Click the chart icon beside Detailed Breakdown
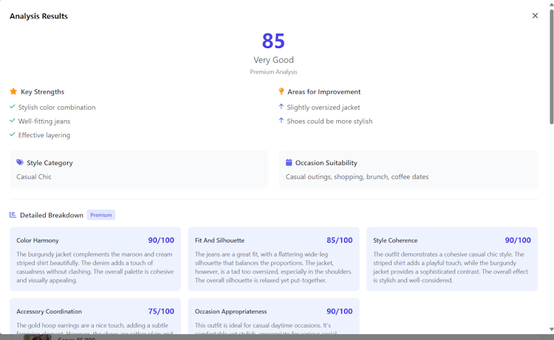This screenshot has width=554, height=340. coord(13,215)
